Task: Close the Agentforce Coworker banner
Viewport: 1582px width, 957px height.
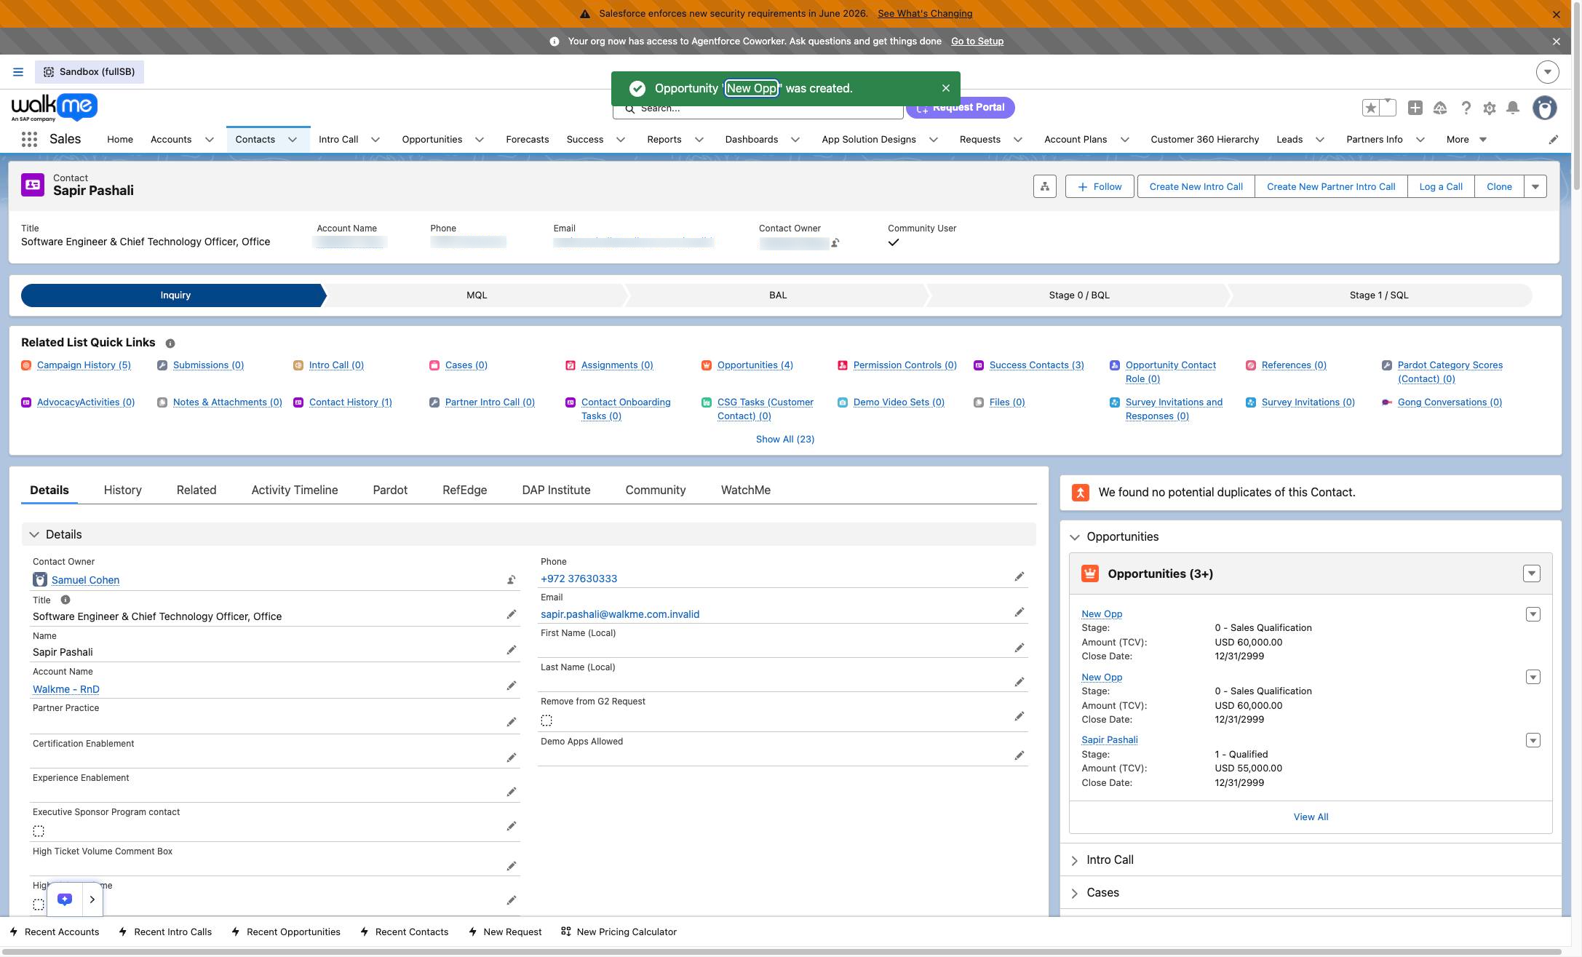Action: (x=1557, y=41)
